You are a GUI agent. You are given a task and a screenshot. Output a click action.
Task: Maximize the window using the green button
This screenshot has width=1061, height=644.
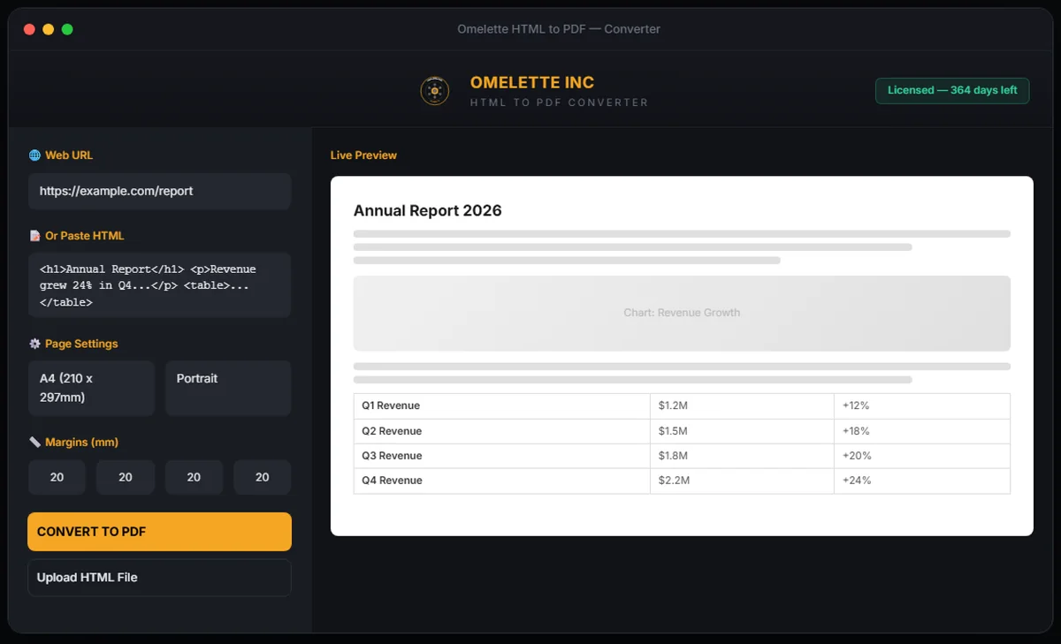67,29
